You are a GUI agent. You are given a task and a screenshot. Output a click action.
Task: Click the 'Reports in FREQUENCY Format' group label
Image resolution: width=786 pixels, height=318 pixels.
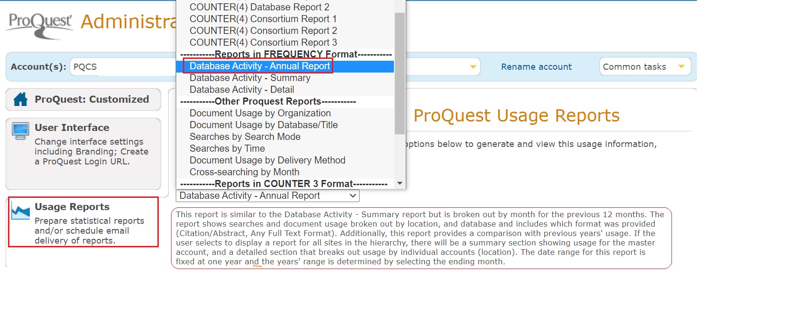pos(286,54)
